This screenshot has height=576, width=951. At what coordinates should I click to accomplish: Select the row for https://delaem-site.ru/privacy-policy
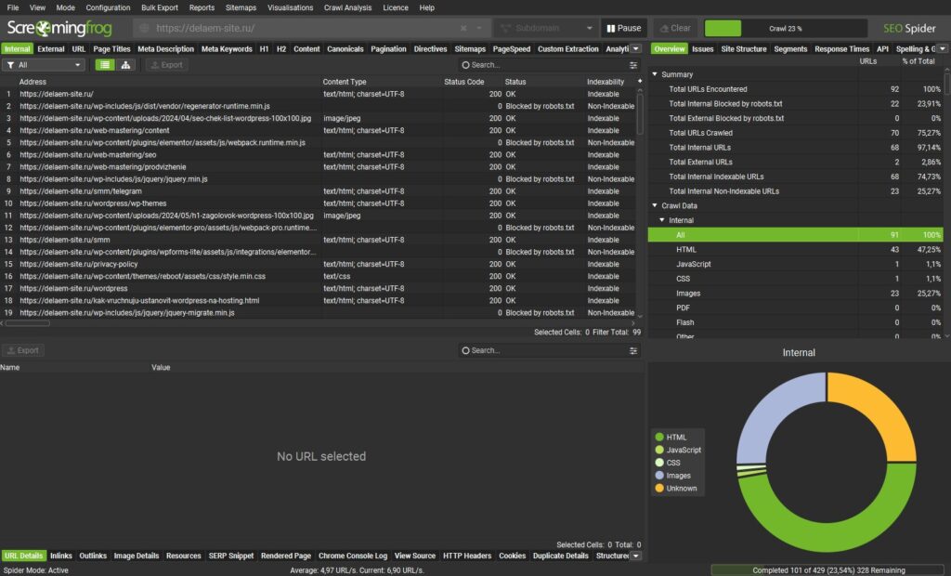319,264
